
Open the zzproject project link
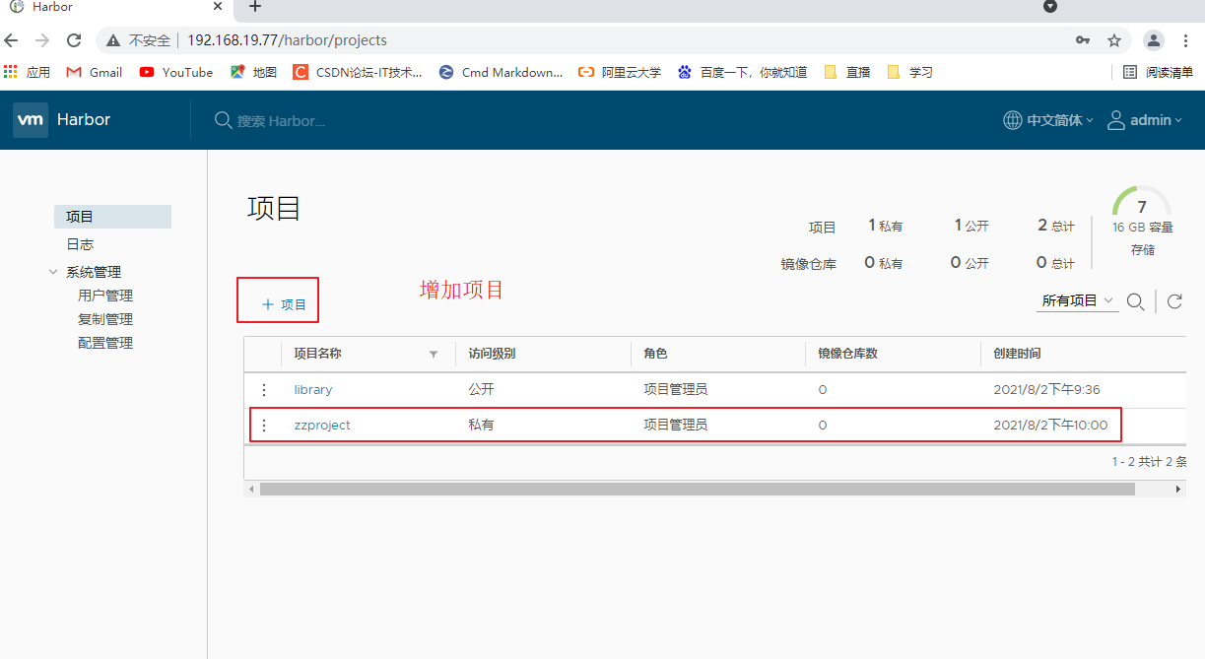point(322,426)
